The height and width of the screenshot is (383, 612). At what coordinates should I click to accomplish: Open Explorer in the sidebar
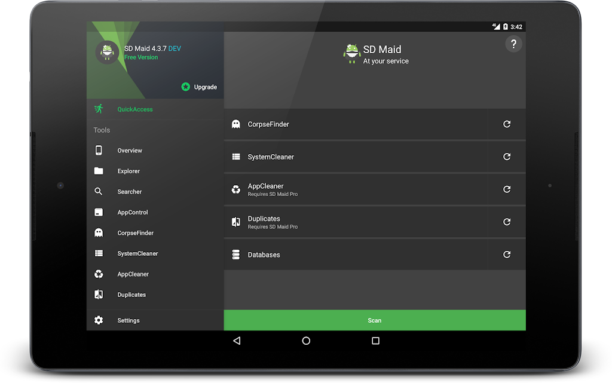(128, 171)
